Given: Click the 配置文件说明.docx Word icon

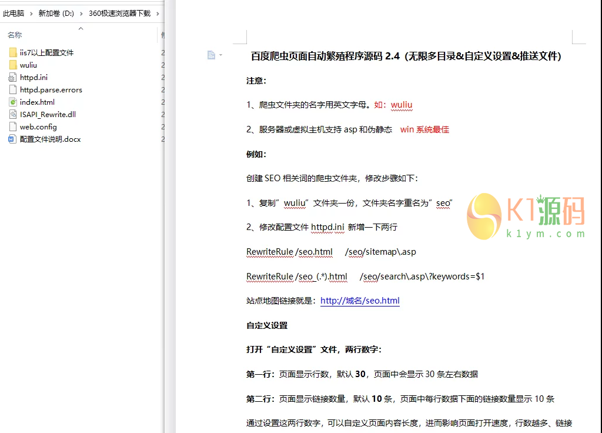Looking at the screenshot, I should coord(12,139).
